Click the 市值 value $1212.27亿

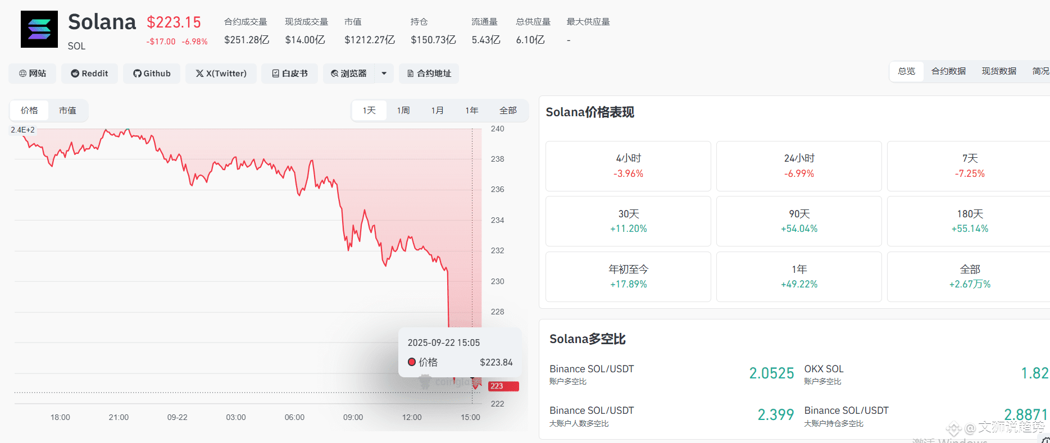370,40
